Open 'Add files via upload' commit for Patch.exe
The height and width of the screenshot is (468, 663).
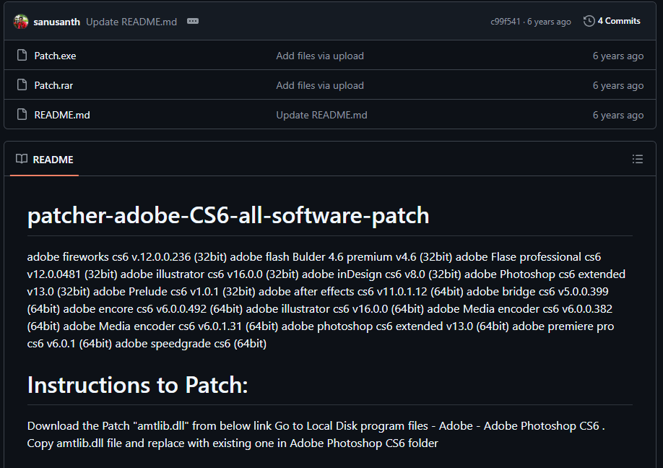pyautogui.click(x=320, y=56)
